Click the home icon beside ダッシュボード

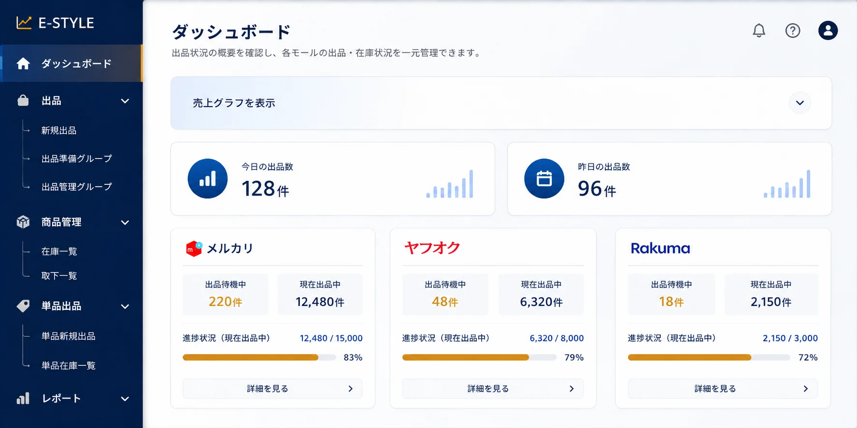23,64
